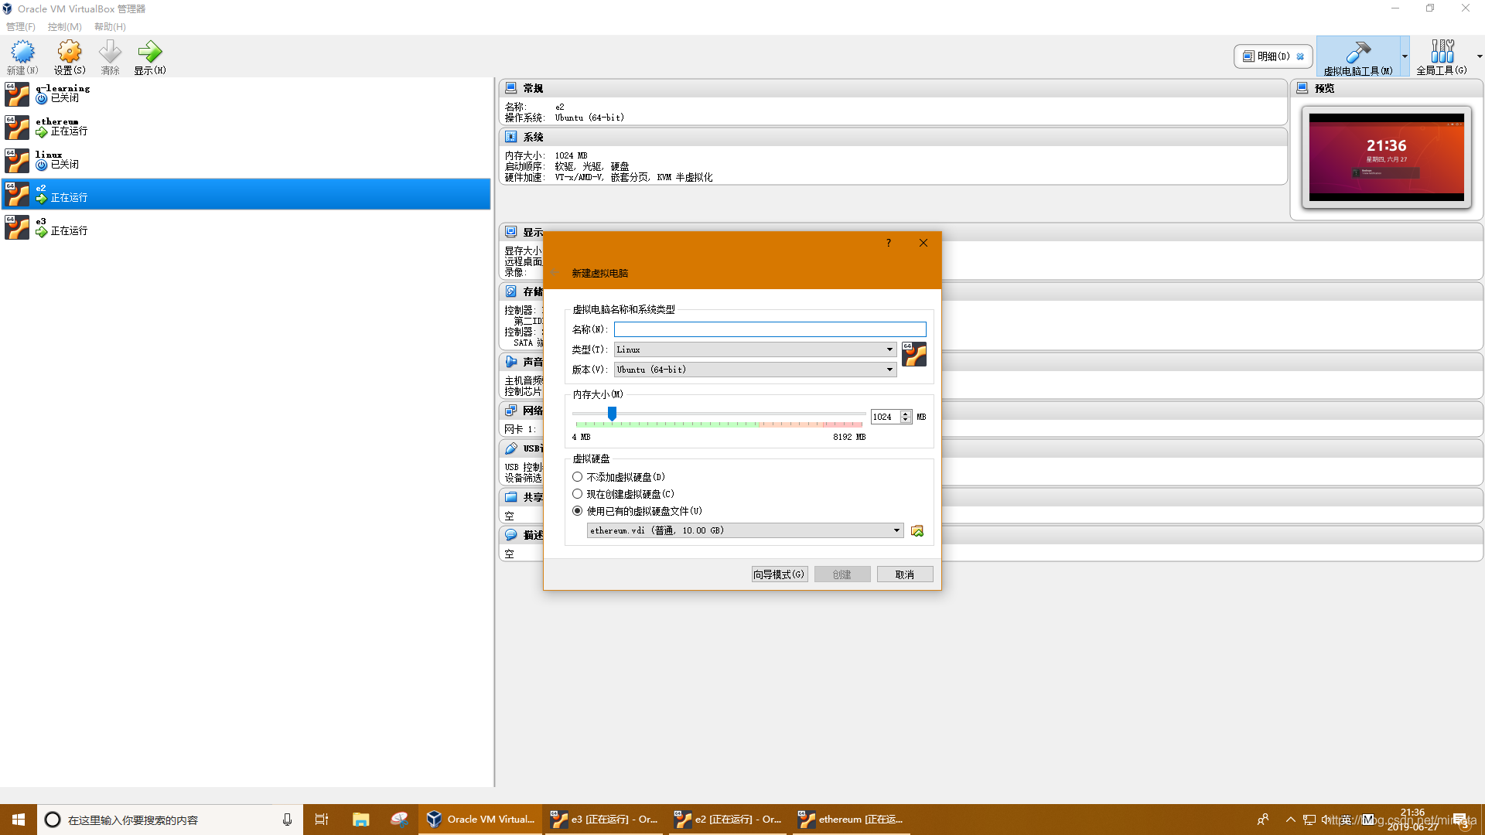Click the e3 VM OS icon
The width and height of the screenshot is (1485, 835).
(17, 227)
